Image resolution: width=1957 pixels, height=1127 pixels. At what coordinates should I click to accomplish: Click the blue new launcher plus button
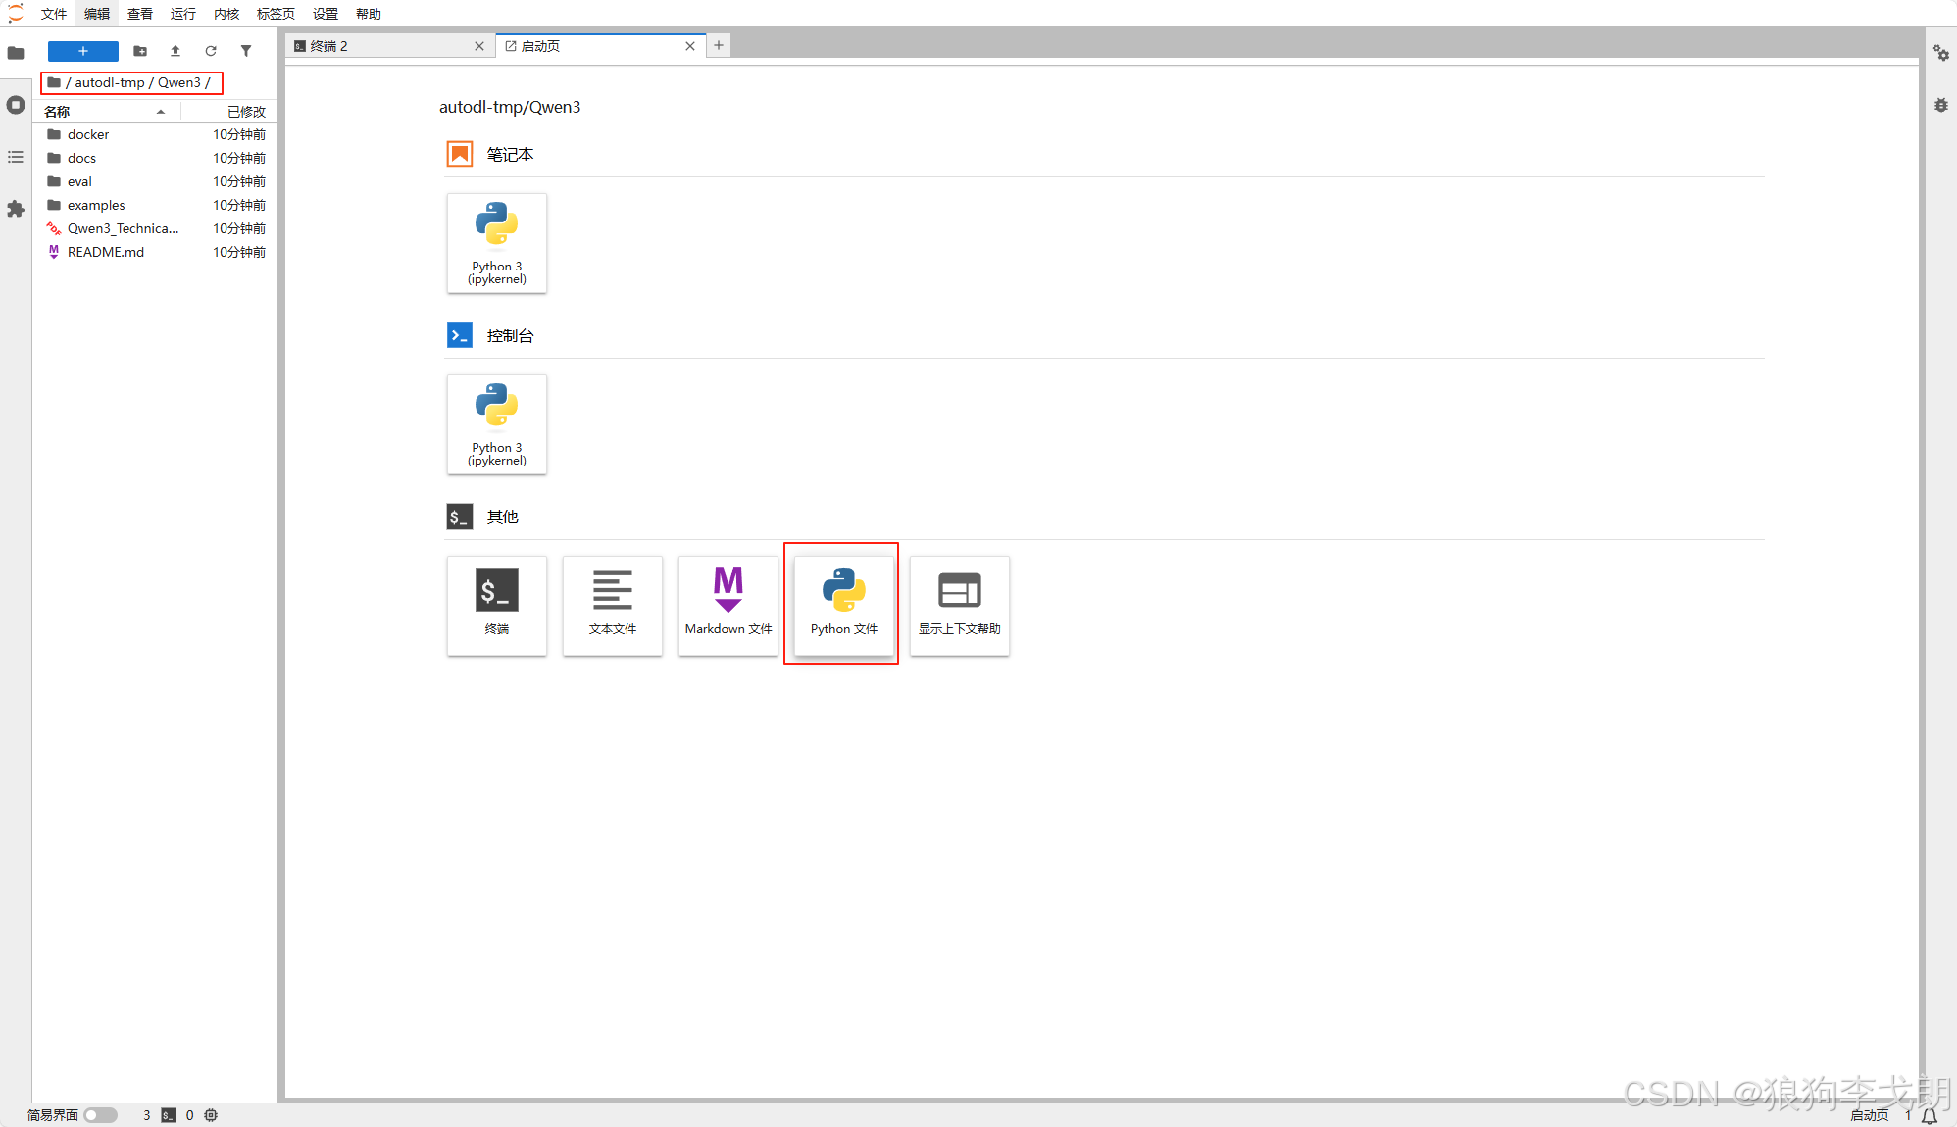tap(83, 51)
